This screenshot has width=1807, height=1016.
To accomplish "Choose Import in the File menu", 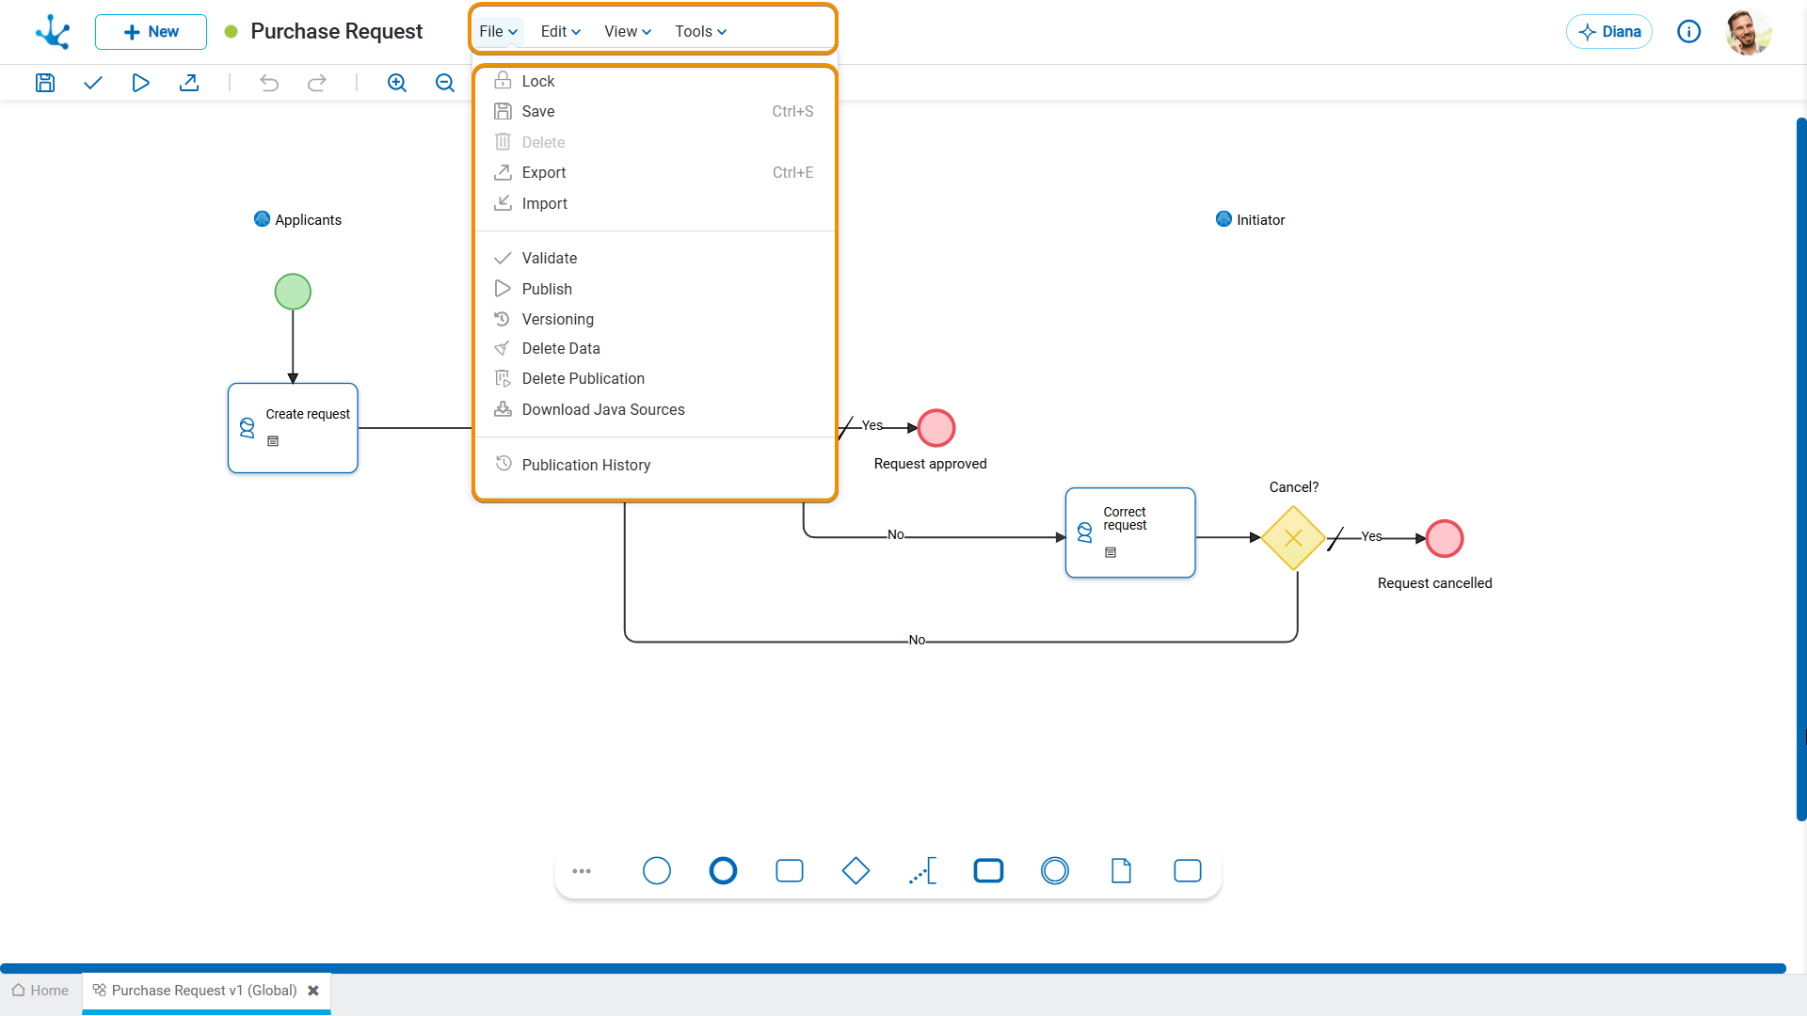I will [x=654, y=204].
